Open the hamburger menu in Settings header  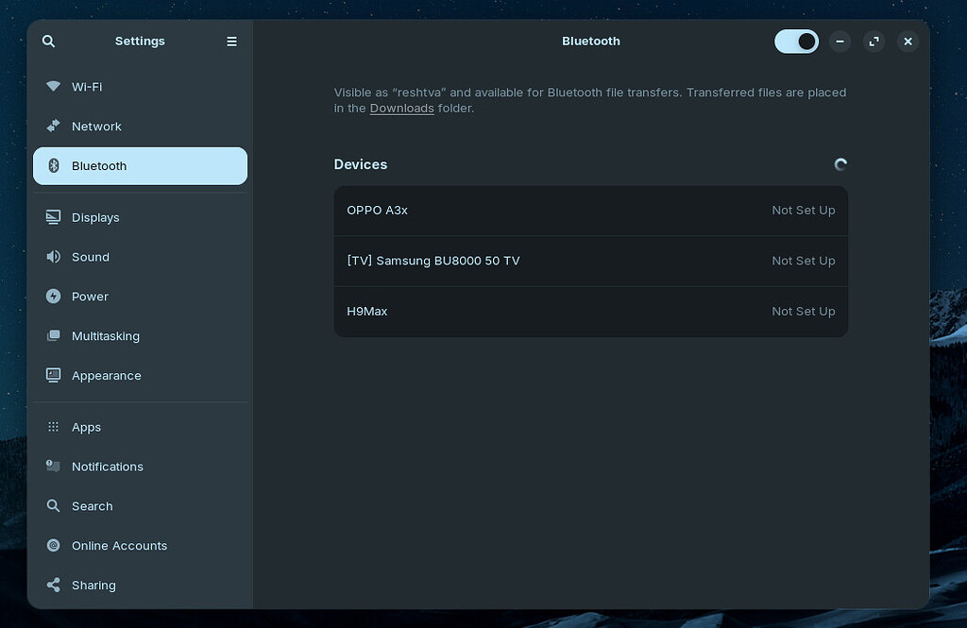231,42
